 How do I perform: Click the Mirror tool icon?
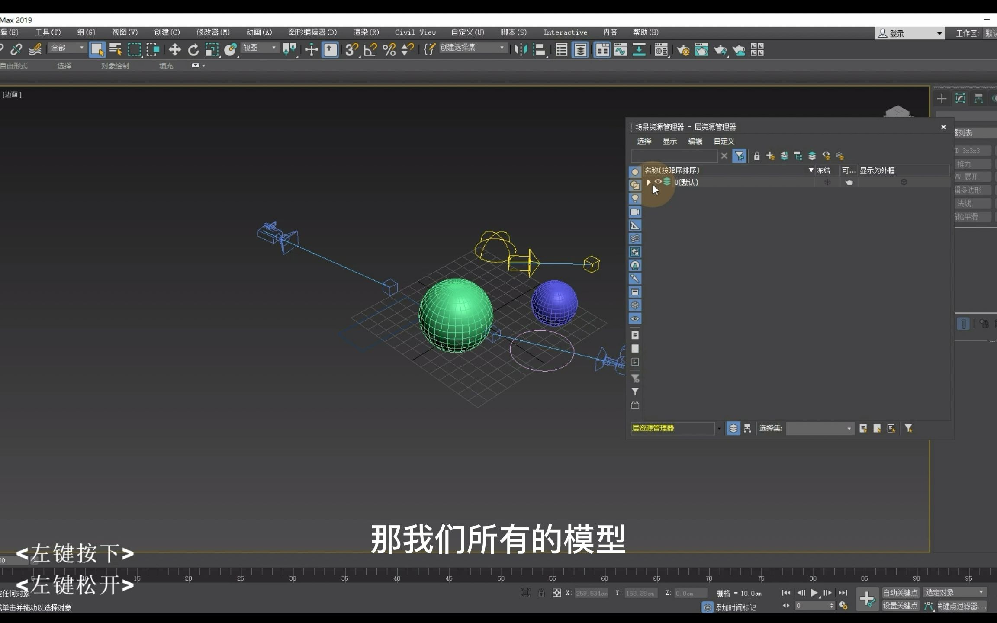[521, 50]
